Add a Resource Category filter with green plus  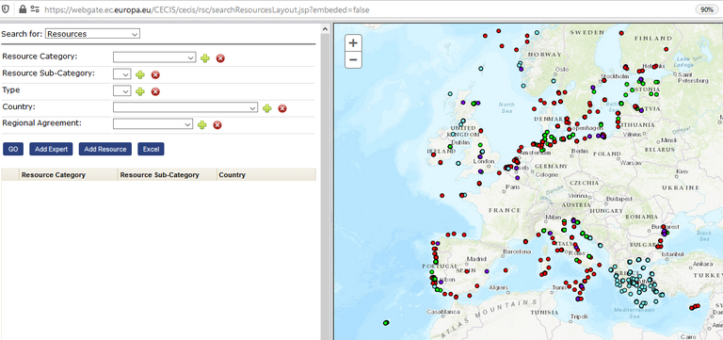[204, 58]
